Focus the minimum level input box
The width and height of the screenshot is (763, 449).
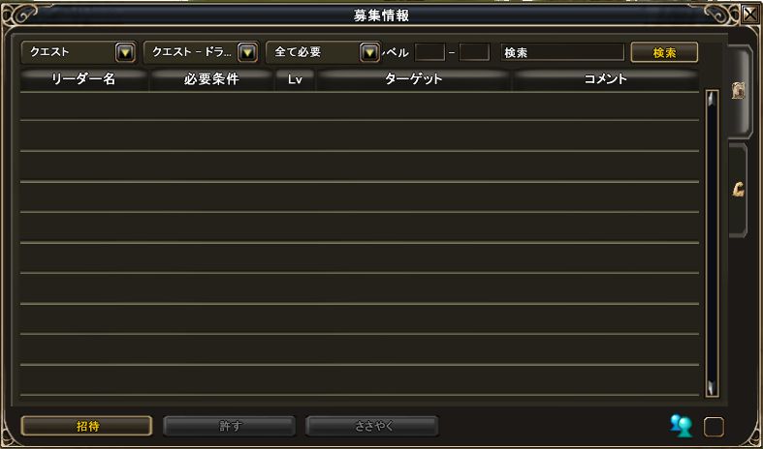(x=429, y=52)
